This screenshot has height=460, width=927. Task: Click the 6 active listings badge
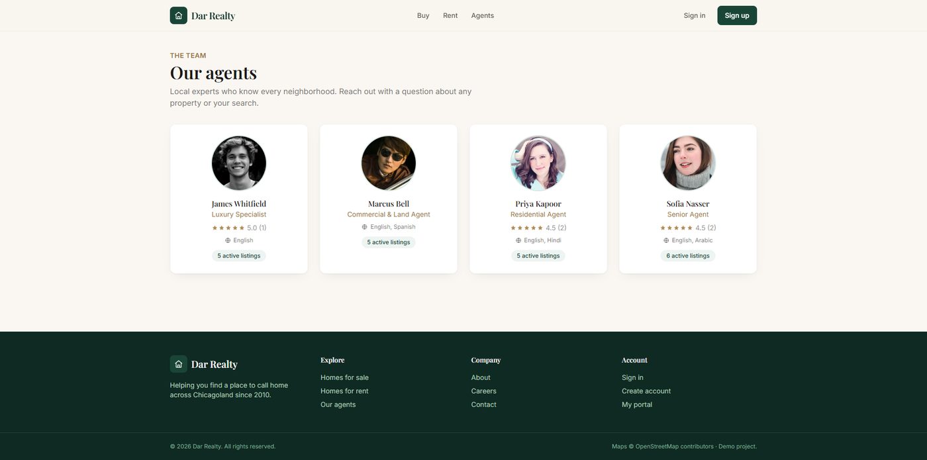click(x=688, y=255)
